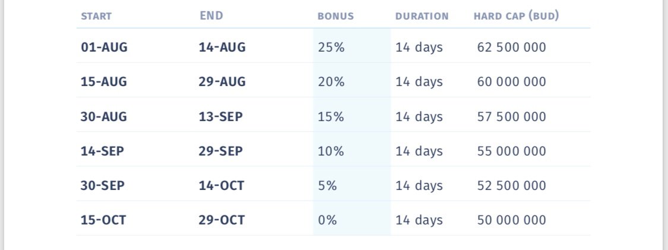
Task: Click the 25% bonus value
Action: 331,48
